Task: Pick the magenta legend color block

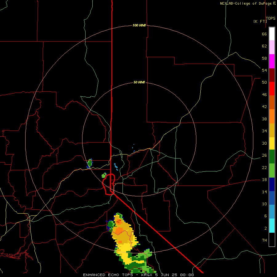Action: tap(272, 61)
